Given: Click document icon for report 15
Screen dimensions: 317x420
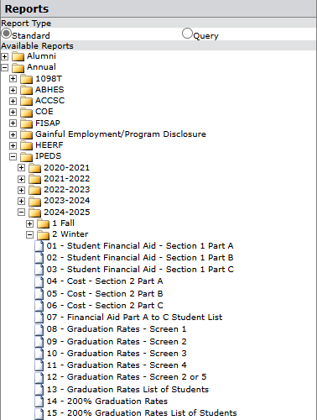Looking at the screenshot, I should point(39,413).
